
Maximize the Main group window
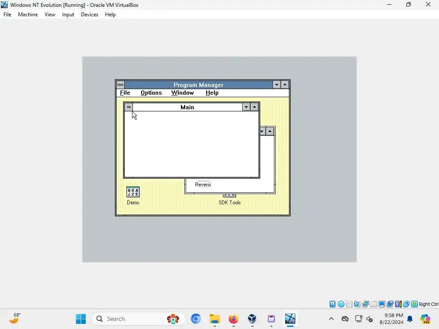(255, 107)
